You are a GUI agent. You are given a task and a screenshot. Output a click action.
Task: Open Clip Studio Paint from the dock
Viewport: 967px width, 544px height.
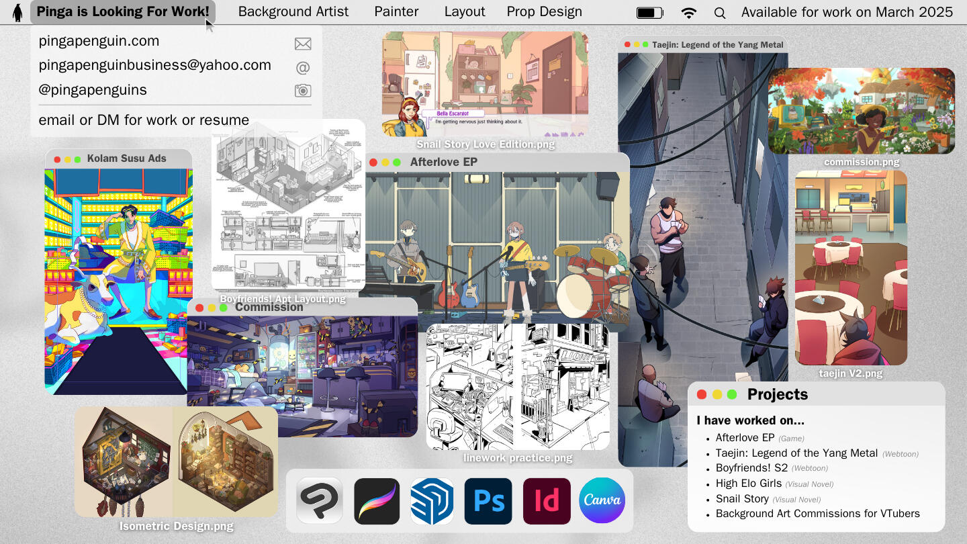coord(320,501)
